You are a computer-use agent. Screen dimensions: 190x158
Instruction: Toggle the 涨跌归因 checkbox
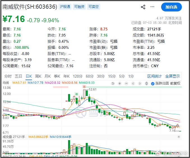coord(153,83)
